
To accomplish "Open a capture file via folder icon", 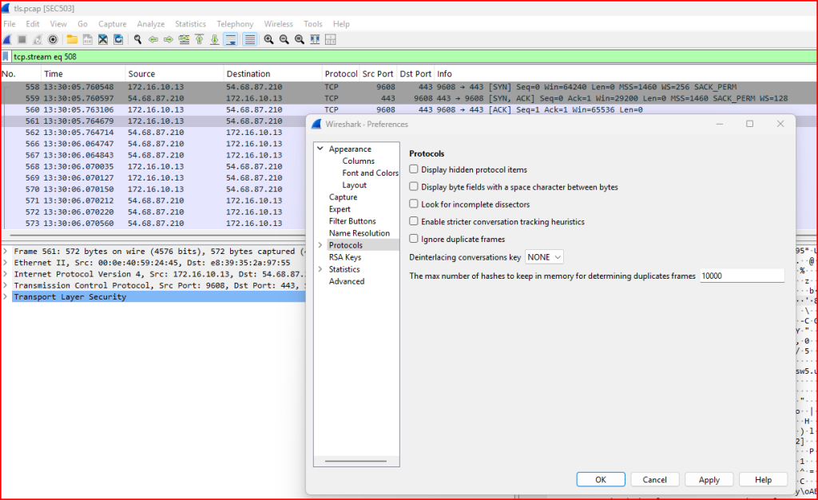I will coord(72,40).
